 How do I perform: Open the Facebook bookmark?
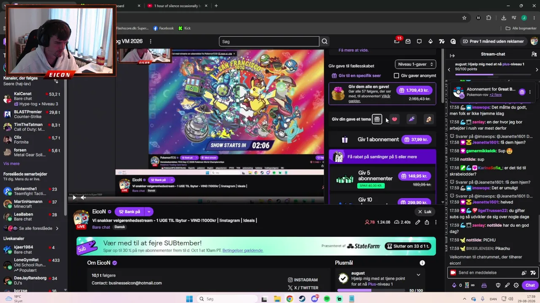[x=163, y=28]
